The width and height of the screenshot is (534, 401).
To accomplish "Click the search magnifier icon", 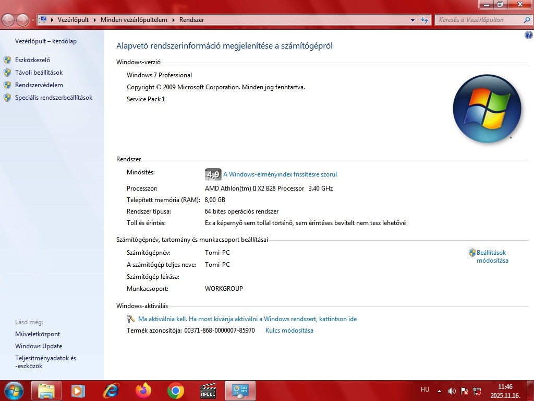I will (x=527, y=20).
